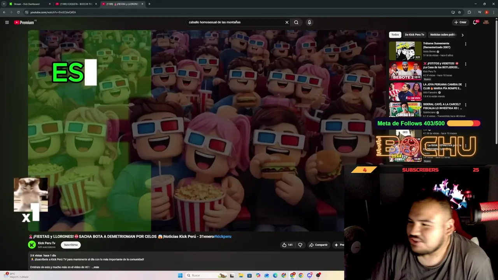Open File Explorer from the taskbar
This screenshot has height=280, width=498.
(241, 275)
